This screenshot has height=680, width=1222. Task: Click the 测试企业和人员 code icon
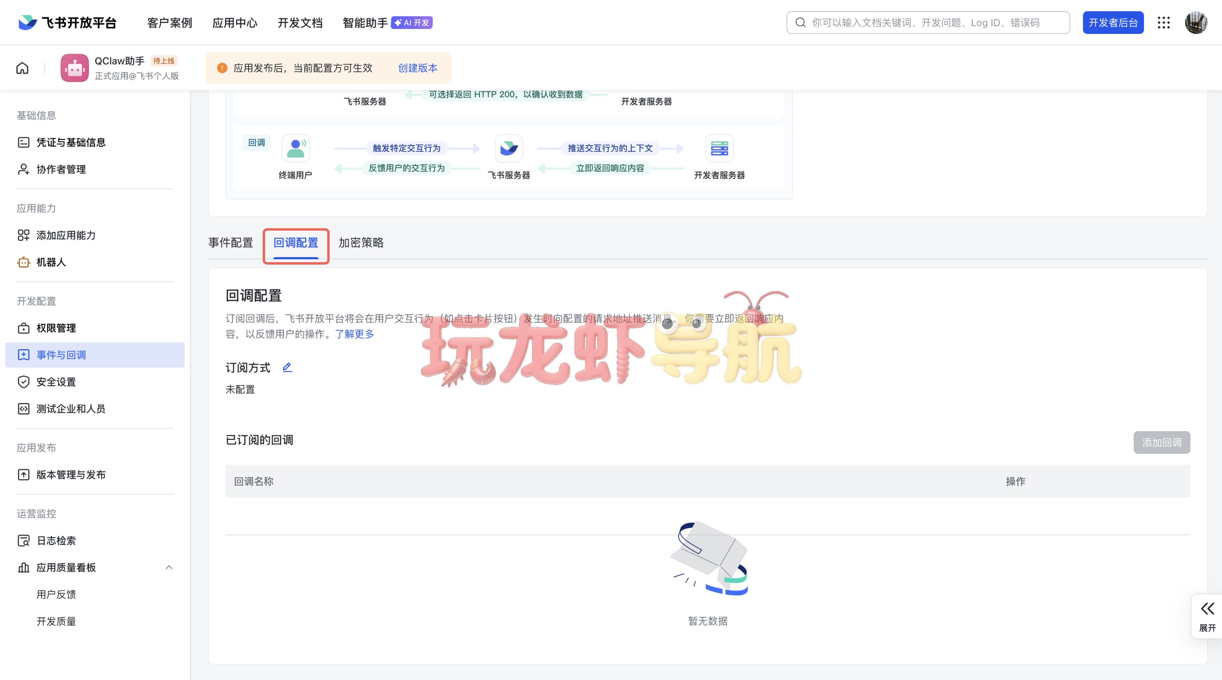(x=23, y=409)
